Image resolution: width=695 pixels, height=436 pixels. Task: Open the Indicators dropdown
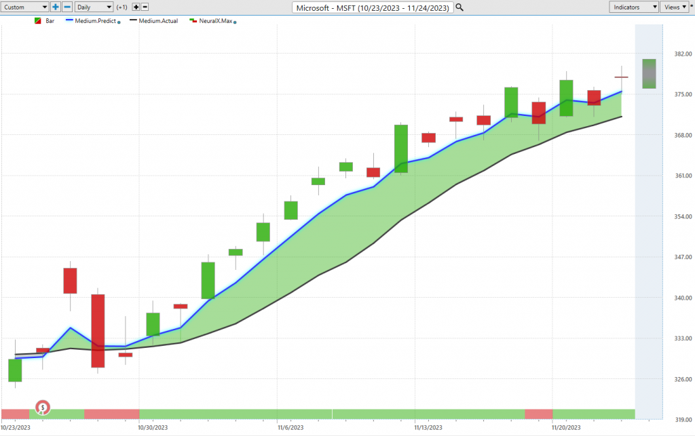(x=633, y=7)
